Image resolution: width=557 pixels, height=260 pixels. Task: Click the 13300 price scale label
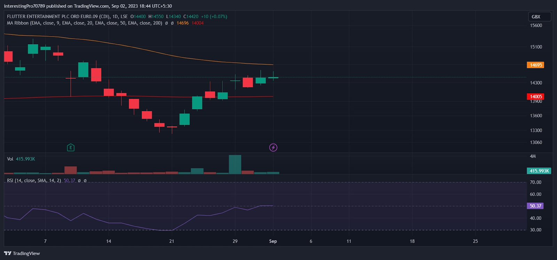point(536,131)
